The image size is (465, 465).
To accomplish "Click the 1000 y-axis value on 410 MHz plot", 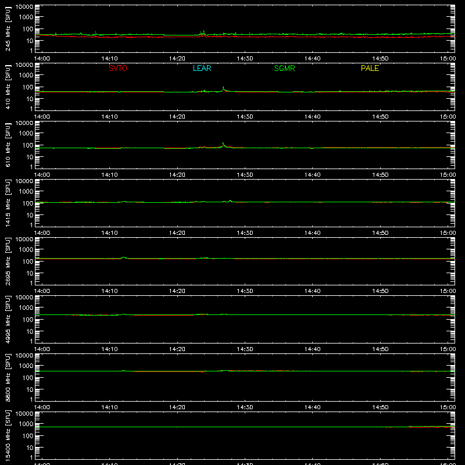I will [26, 75].
